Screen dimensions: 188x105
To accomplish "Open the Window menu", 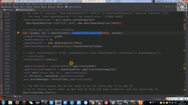I will tap(60, 4).
